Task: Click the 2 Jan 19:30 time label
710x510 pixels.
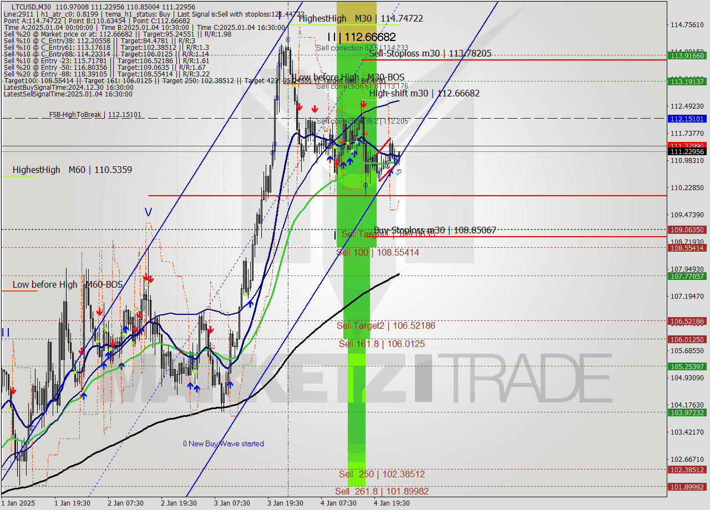Action: (x=179, y=503)
